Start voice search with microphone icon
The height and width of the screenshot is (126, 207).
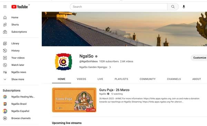pyautogui.click(x=184, y=7)
